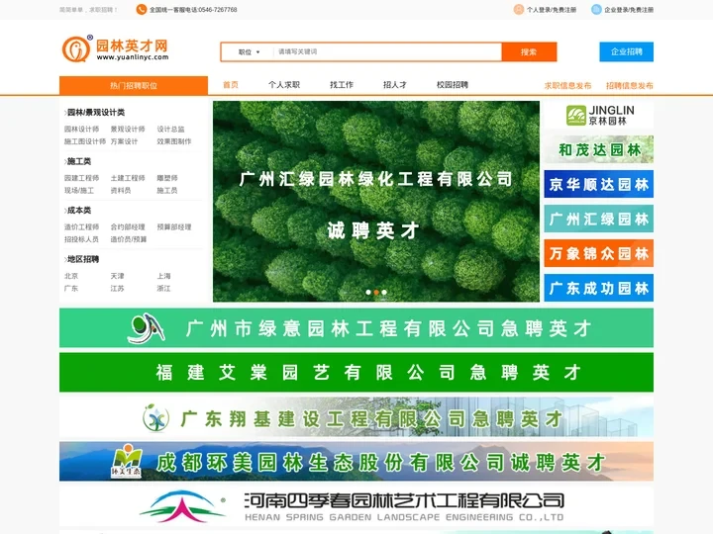Screen dimensions: 713x534
Task: Expand 园林/景观设计类 category
Action: pyautogui.click(x=95, y=112)
